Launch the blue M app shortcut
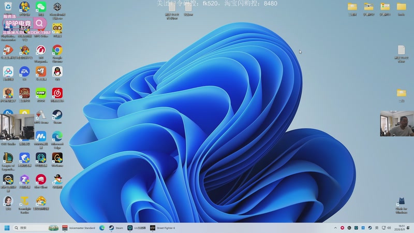 pyautogui.click(x=41, y=136)
